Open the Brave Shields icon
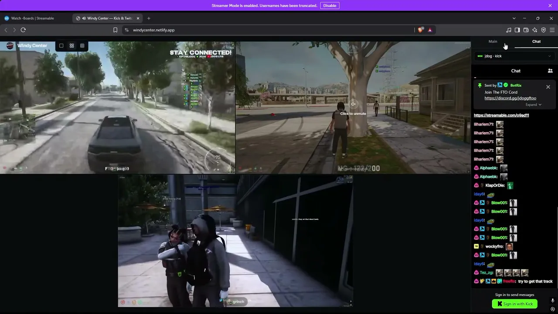This screenshot has height=314, width=558. pos(420,30)
